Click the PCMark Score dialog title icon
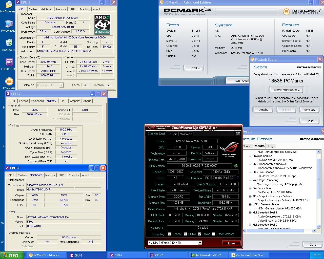Viewport: 324px width, 259px height. (x=252, y=59)
